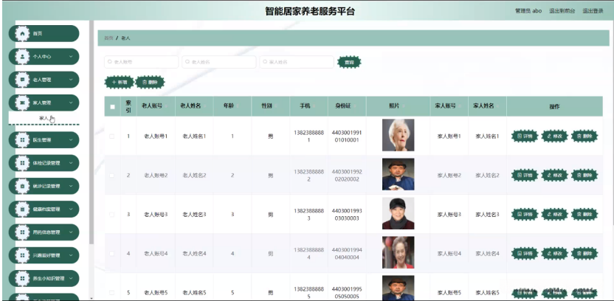Click the grid icon of 体检记录管理
This screenshot has height=301, width=614.
click(x=22, y=163)
